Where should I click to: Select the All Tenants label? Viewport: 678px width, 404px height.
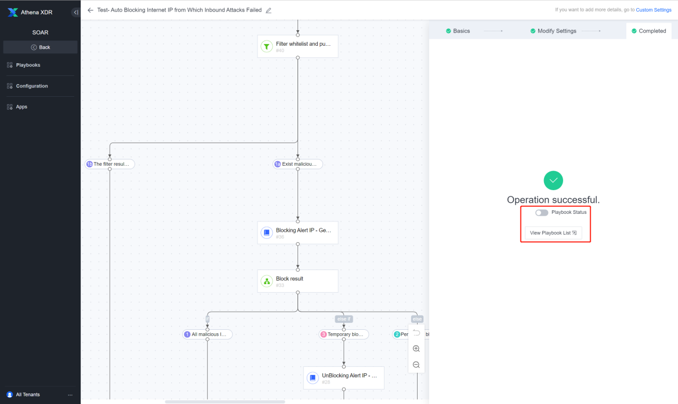tap(28, 395)
